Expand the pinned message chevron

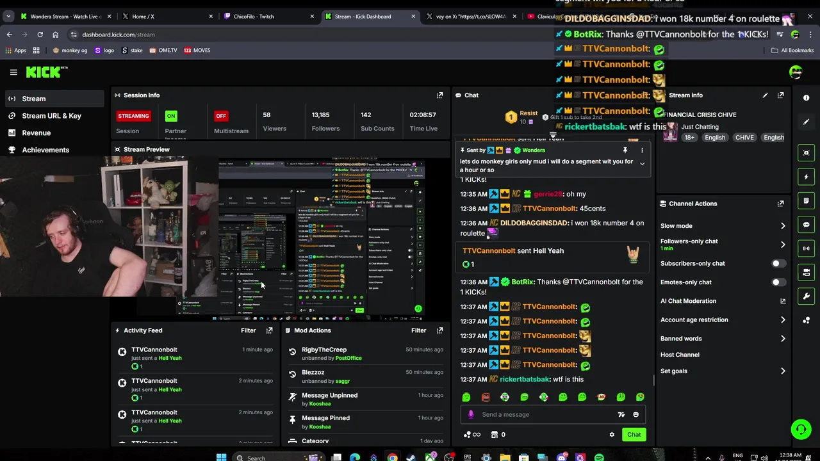[642, 163]
